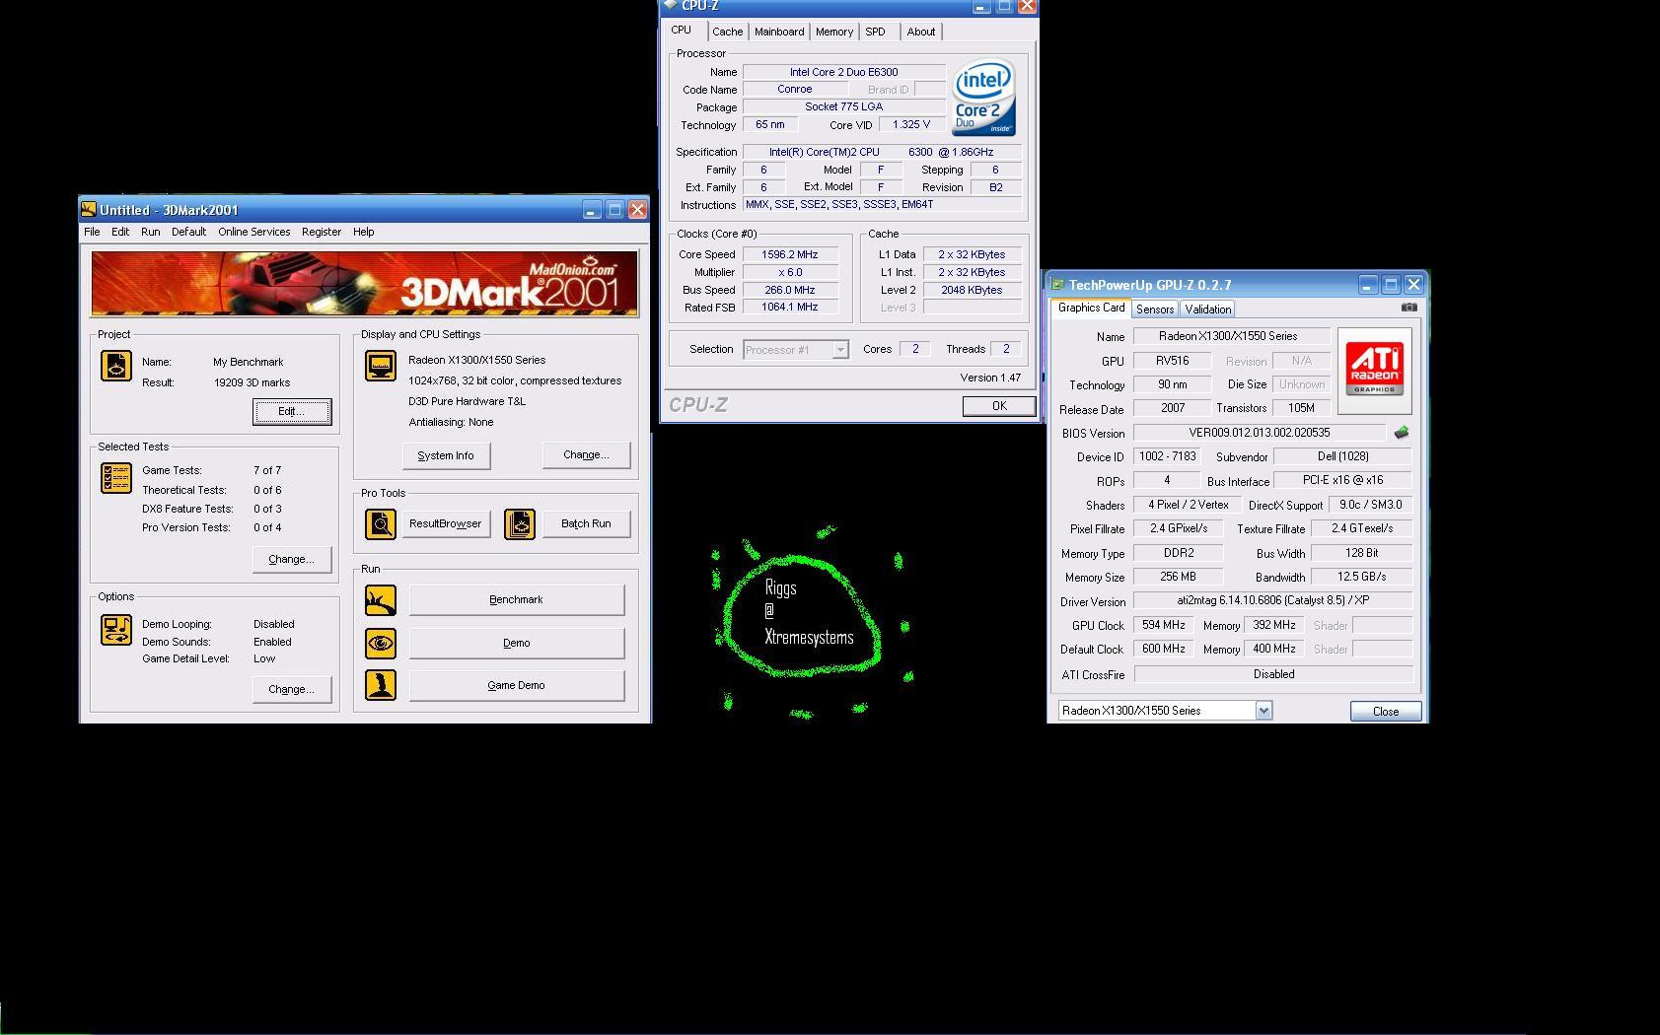This screenshot has height=1035, width=1660.
Task: Switch to the Cache tab in CPU-Z
Action: click(728, 32)
